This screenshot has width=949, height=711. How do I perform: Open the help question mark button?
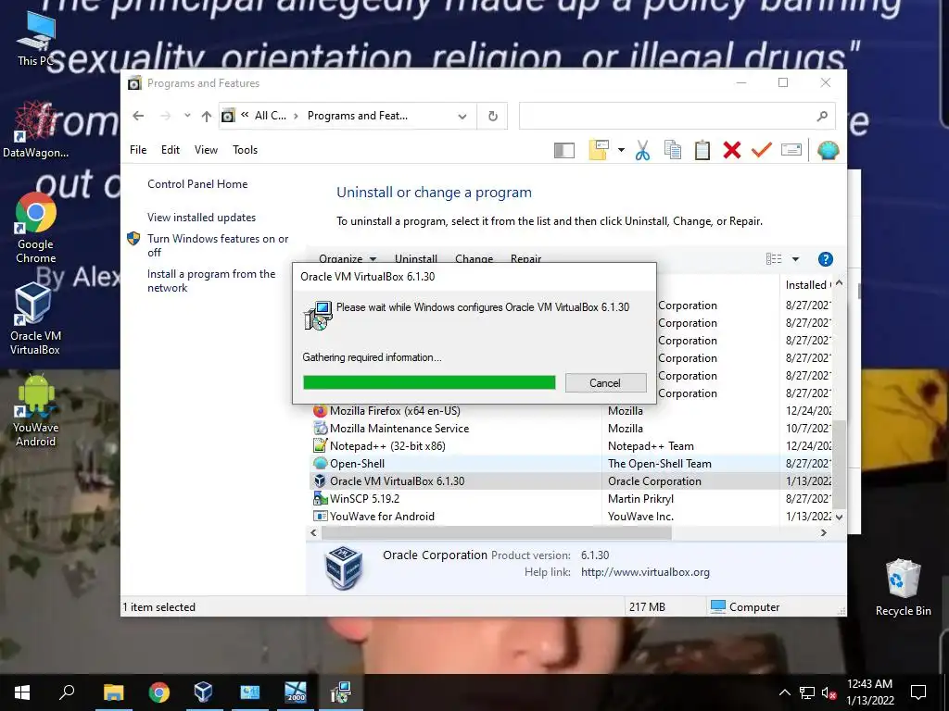pyautogui.click(x=826, y=259)
